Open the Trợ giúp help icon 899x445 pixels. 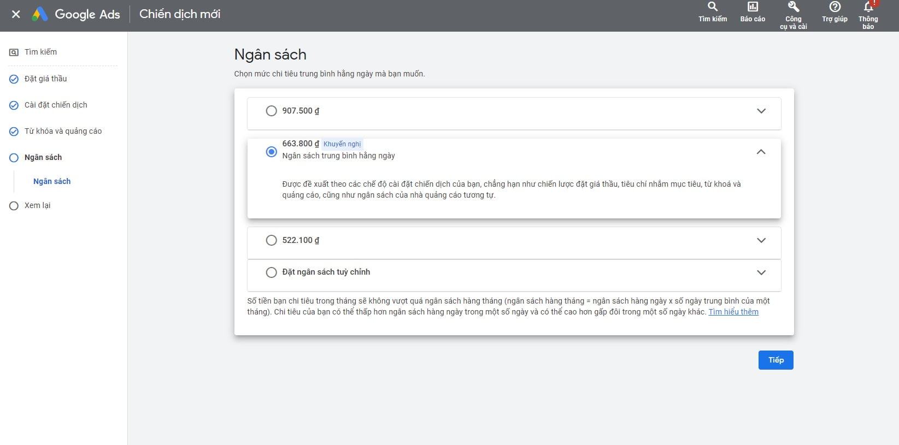pyautogui.click(x=835, y=7)
